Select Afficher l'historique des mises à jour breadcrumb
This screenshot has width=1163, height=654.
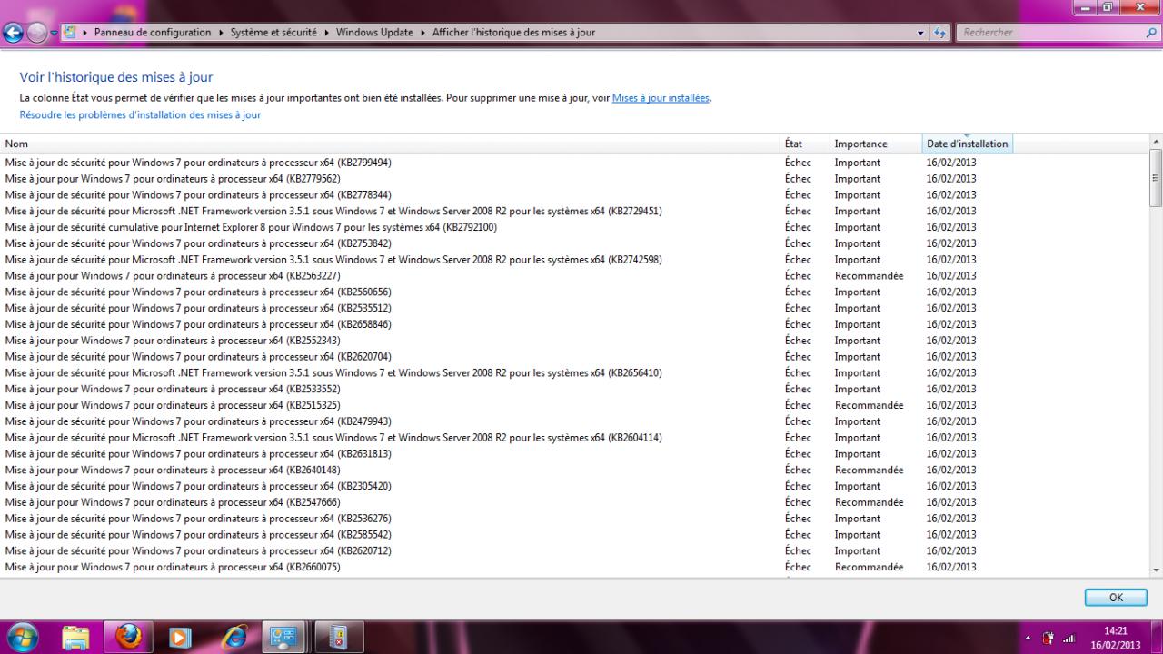[513, 33]
